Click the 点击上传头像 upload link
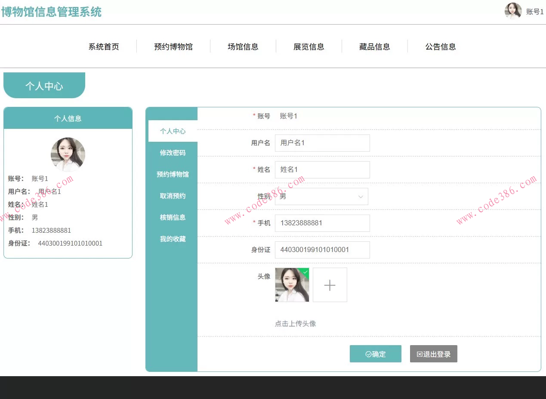Screen dimensions: 546x399 click(295, 324)
